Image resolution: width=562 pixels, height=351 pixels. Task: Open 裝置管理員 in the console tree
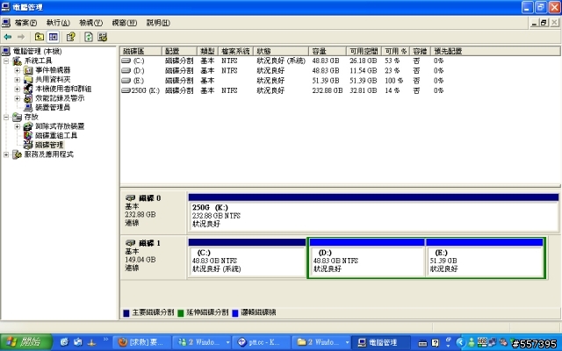coord(58,107)
